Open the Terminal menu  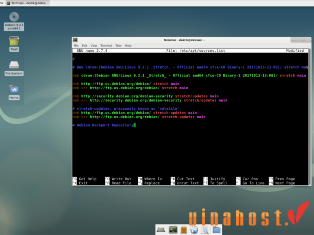(x=106, y=45)
